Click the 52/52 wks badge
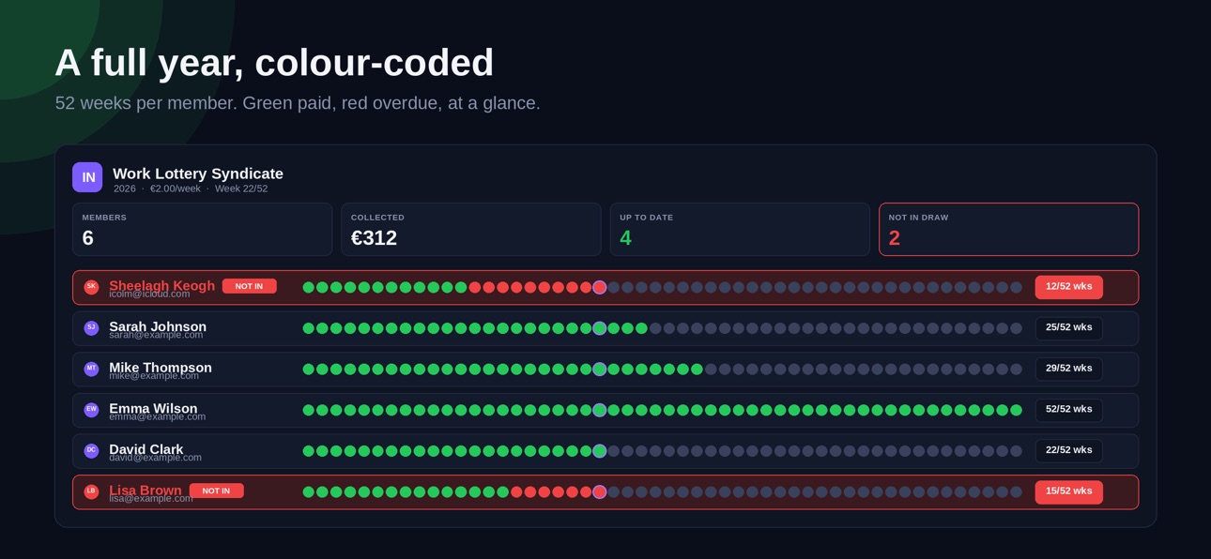The height and width of the screenshot is (559, 1211). (1069, 410)
